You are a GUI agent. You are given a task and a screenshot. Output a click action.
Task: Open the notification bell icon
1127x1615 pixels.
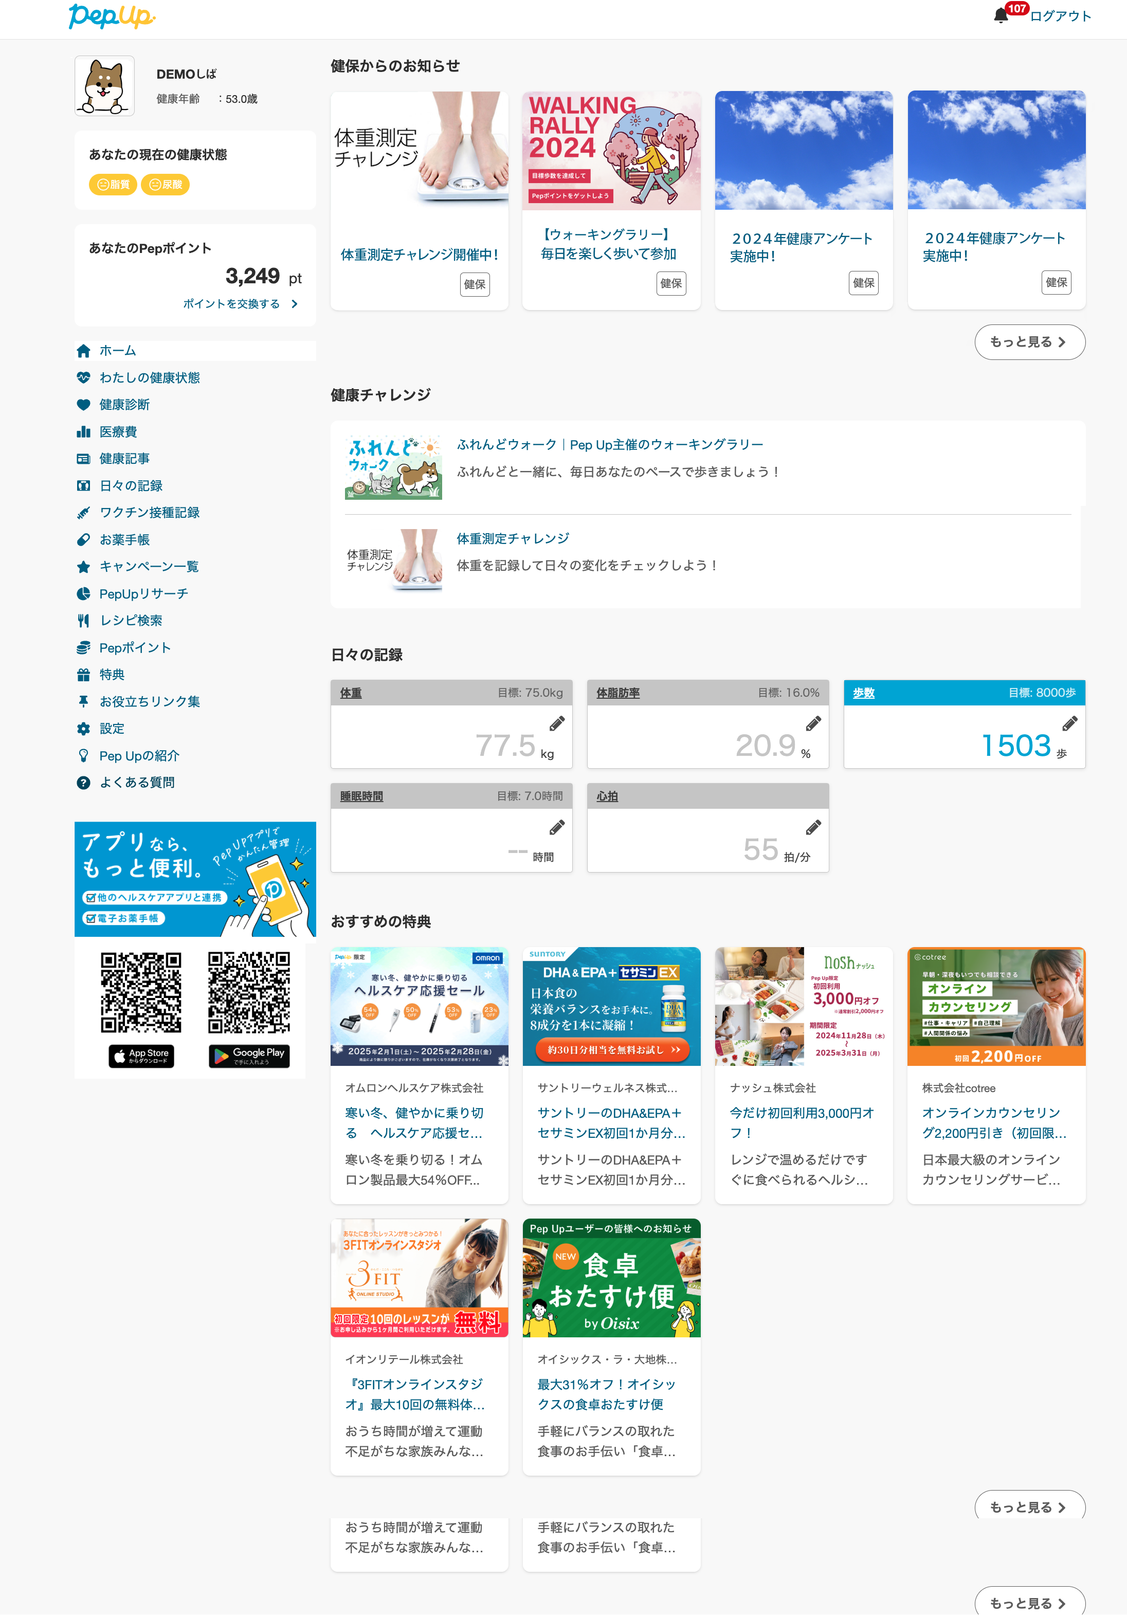(1001, 15)
